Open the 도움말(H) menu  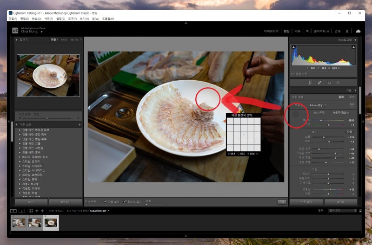[x=108, y=19]
